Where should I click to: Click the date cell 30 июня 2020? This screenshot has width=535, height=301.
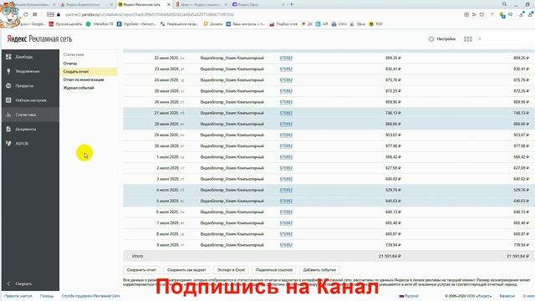tap(170, 146)
